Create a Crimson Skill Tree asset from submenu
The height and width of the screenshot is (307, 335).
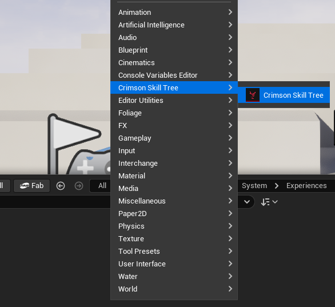284,95
